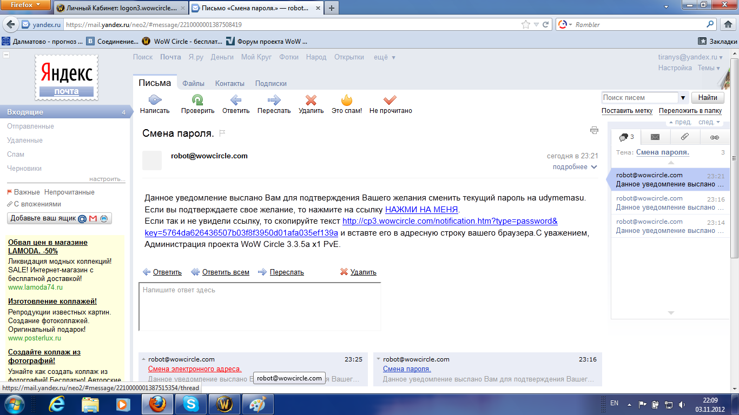Viewport: 739px width, 415px height.
Task: Click the Переслать forward arrow toolbar icon
Action: point(274,100)
